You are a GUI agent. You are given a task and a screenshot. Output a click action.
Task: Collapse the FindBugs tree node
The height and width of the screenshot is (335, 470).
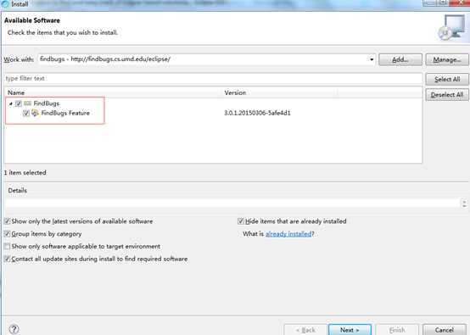(10, 103)
